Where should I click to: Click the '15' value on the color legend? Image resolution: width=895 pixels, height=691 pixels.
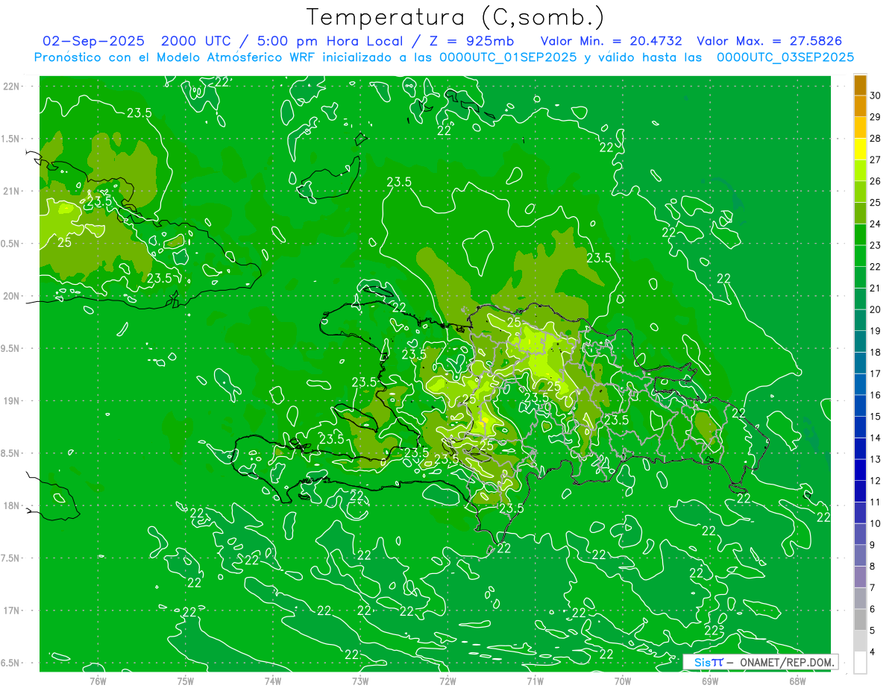click(x=875, y=417)
